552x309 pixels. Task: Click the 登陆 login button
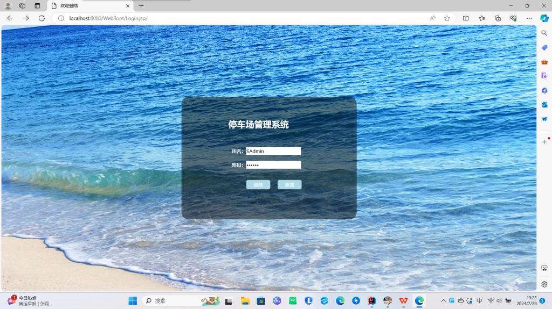click(x=258, y=185)
